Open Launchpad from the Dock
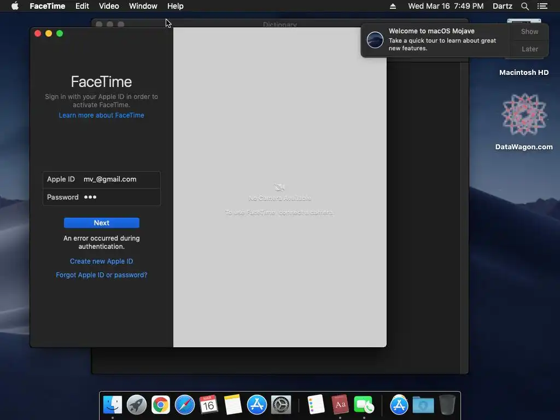Image resolution: width=560 pixels, height=420 pixels. click(136, 405)
